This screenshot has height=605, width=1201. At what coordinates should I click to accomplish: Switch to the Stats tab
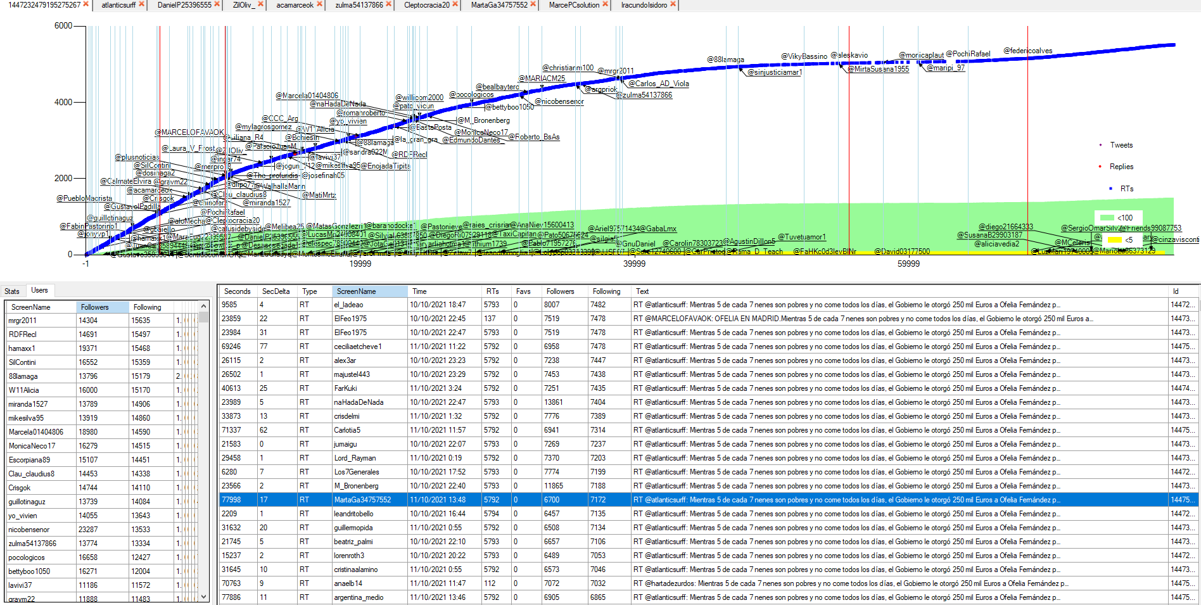[12, 291]
